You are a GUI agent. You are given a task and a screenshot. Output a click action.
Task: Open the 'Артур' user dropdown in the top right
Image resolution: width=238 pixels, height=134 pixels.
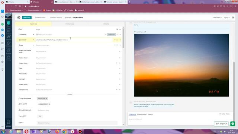pyautogui.click(x=227, y=17)
